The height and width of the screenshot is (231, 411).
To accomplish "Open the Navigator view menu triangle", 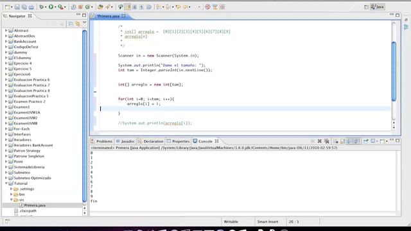I will point(84,23).
